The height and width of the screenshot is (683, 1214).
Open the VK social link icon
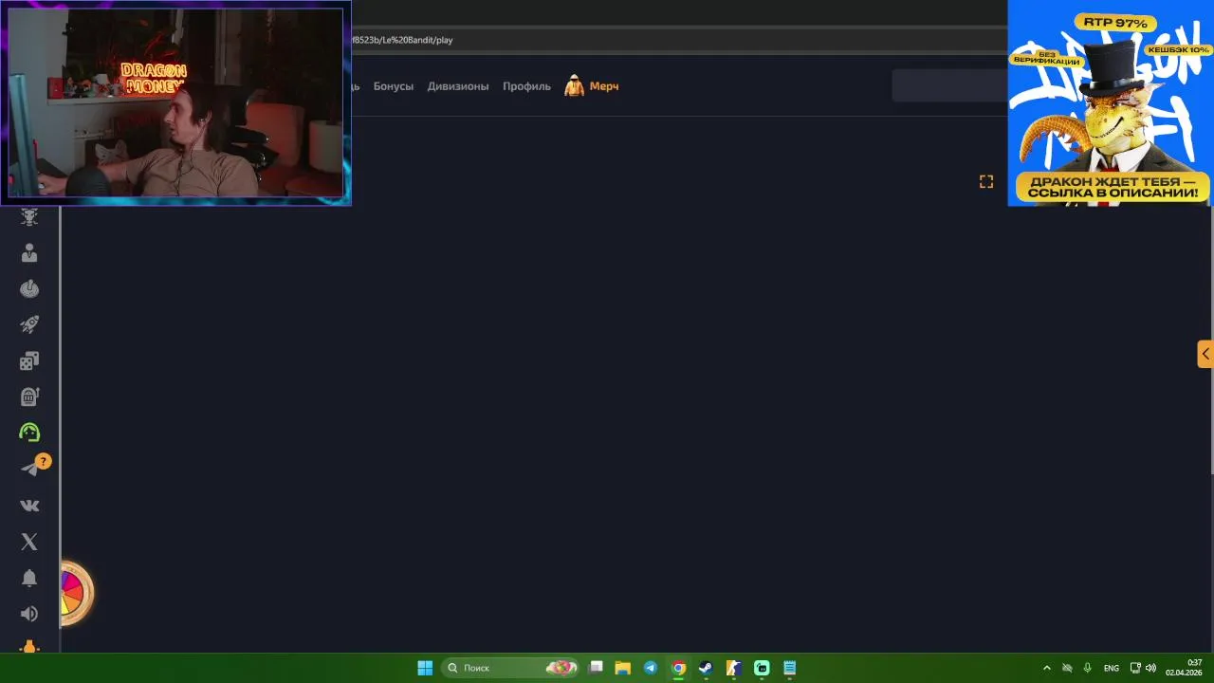click(x=29, y=506)
